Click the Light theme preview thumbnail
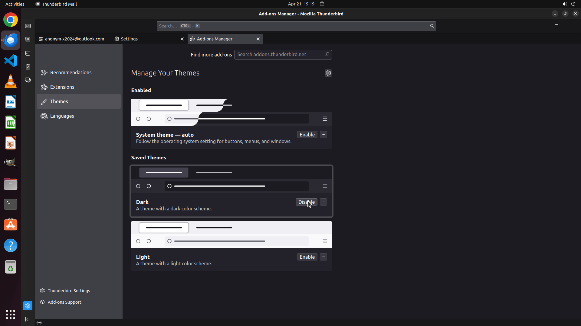Screen dimensions: 581x326 [231, 235]
